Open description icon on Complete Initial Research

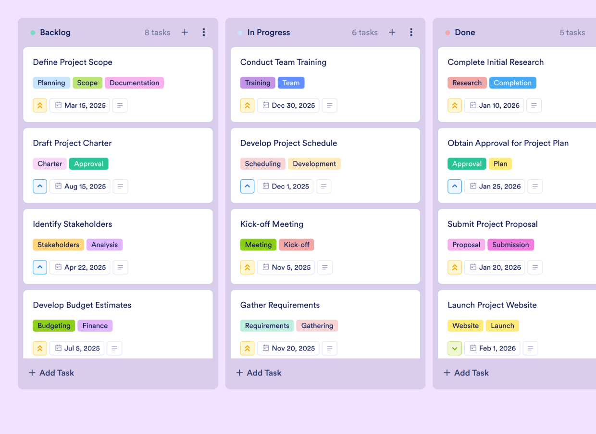[534, 105]
